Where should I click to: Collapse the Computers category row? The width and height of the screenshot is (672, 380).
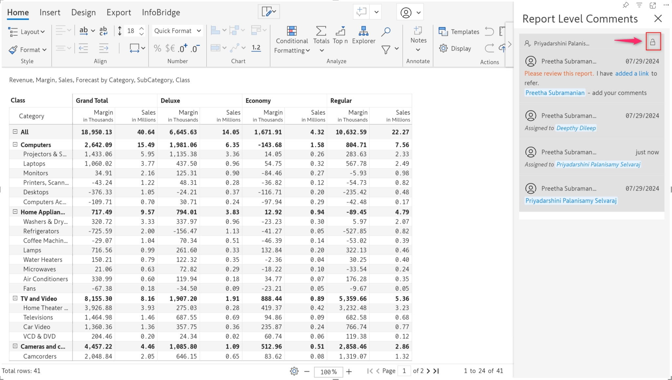click(15, 144)
